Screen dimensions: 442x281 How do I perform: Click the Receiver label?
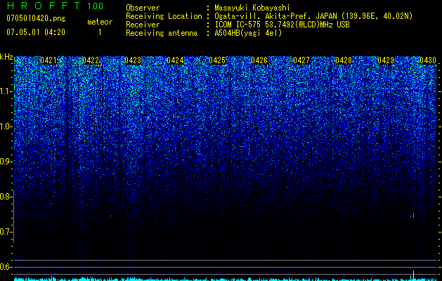(x=143, y=25)
